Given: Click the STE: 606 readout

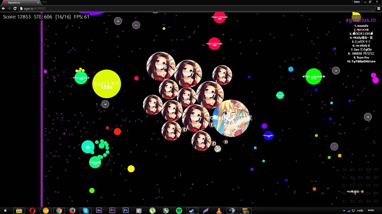Looking at the screenshot, I should click(43, 17).
